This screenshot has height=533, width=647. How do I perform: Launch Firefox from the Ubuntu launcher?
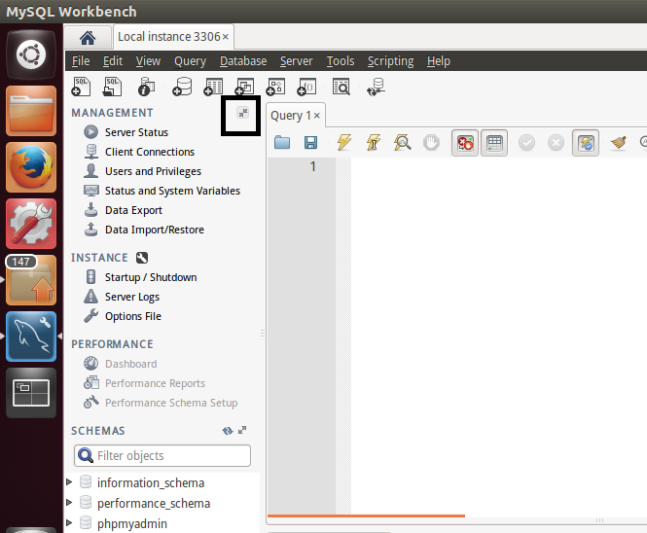[x=31, y=167]
